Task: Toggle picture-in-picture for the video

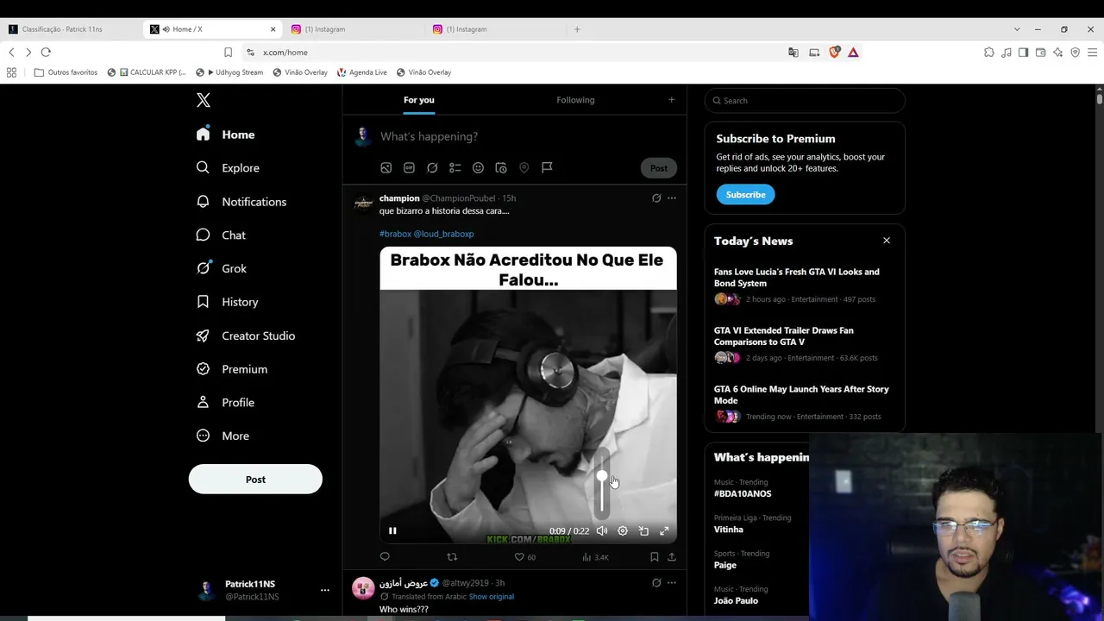Action: pos(643,531)
